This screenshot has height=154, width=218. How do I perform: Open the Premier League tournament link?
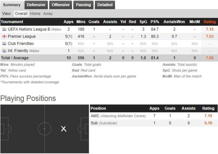(x=22, y=36)
